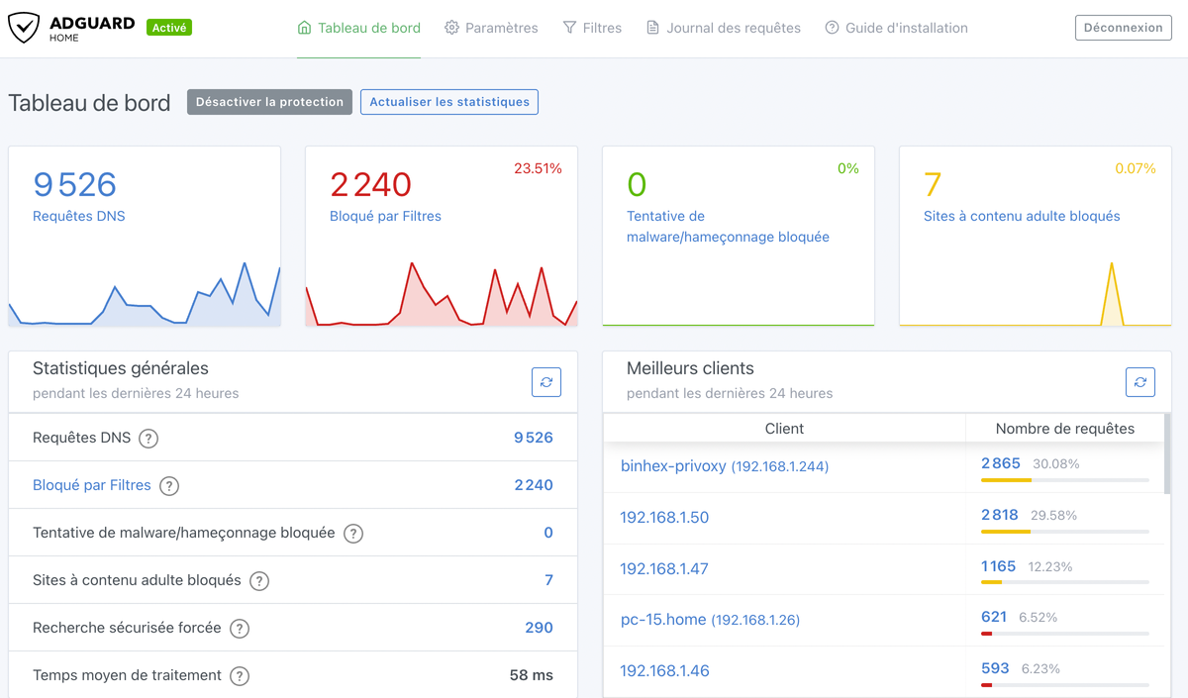The image size is (1188, 698).
Task: Click progress bar for pc-15.home requests
Action: click(1065, 634)
